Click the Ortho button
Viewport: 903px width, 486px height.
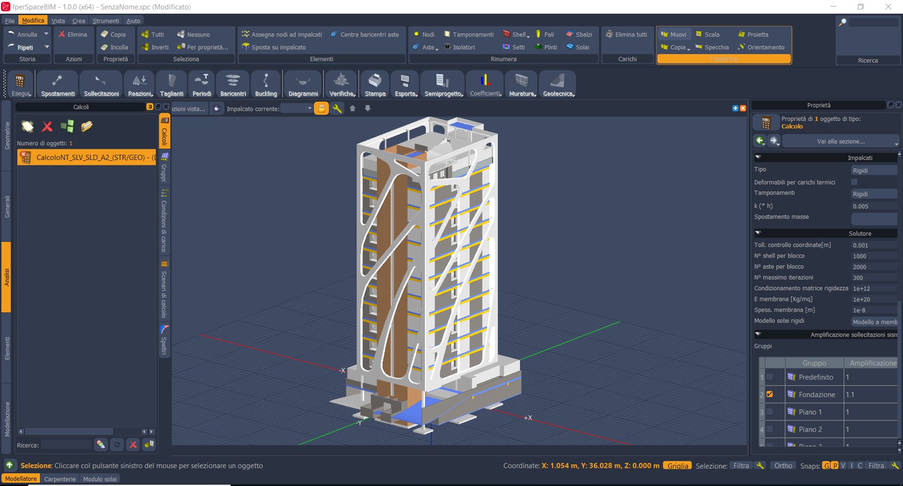(x=783, y=466)
